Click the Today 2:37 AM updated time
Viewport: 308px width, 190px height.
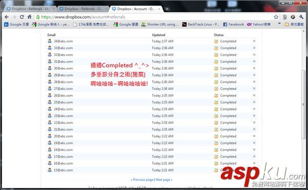point(162,41)
